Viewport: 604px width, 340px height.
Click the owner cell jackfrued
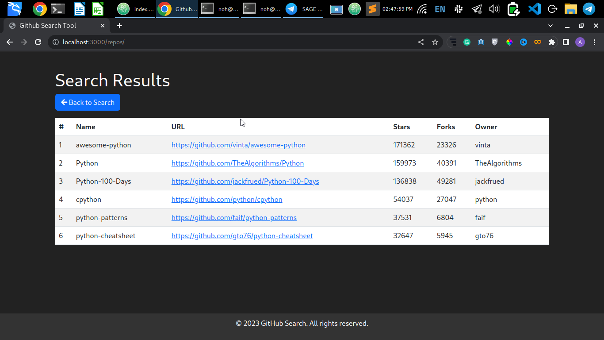click(489, 181)
